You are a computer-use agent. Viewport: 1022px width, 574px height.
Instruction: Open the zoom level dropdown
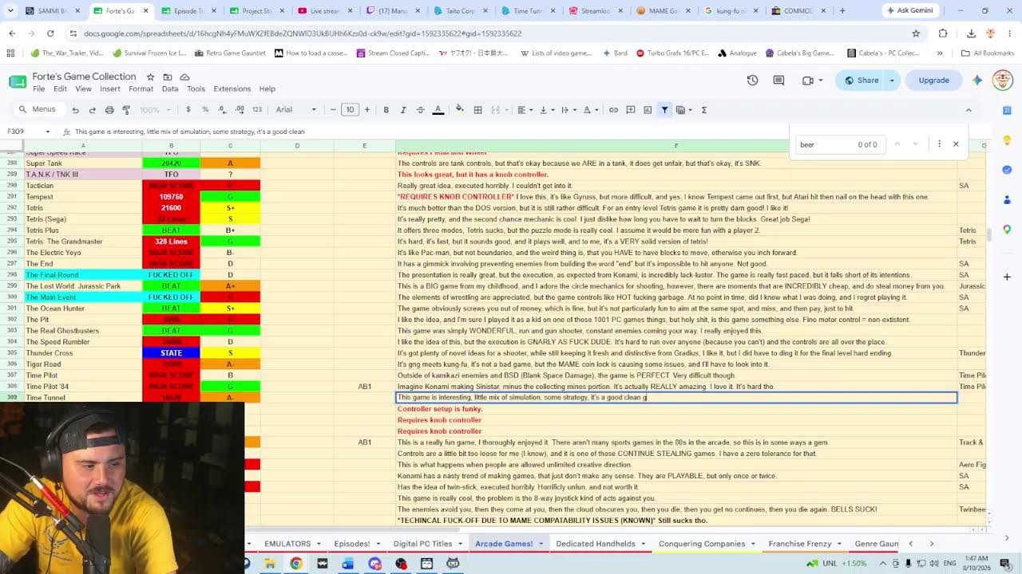click(155, 110)
